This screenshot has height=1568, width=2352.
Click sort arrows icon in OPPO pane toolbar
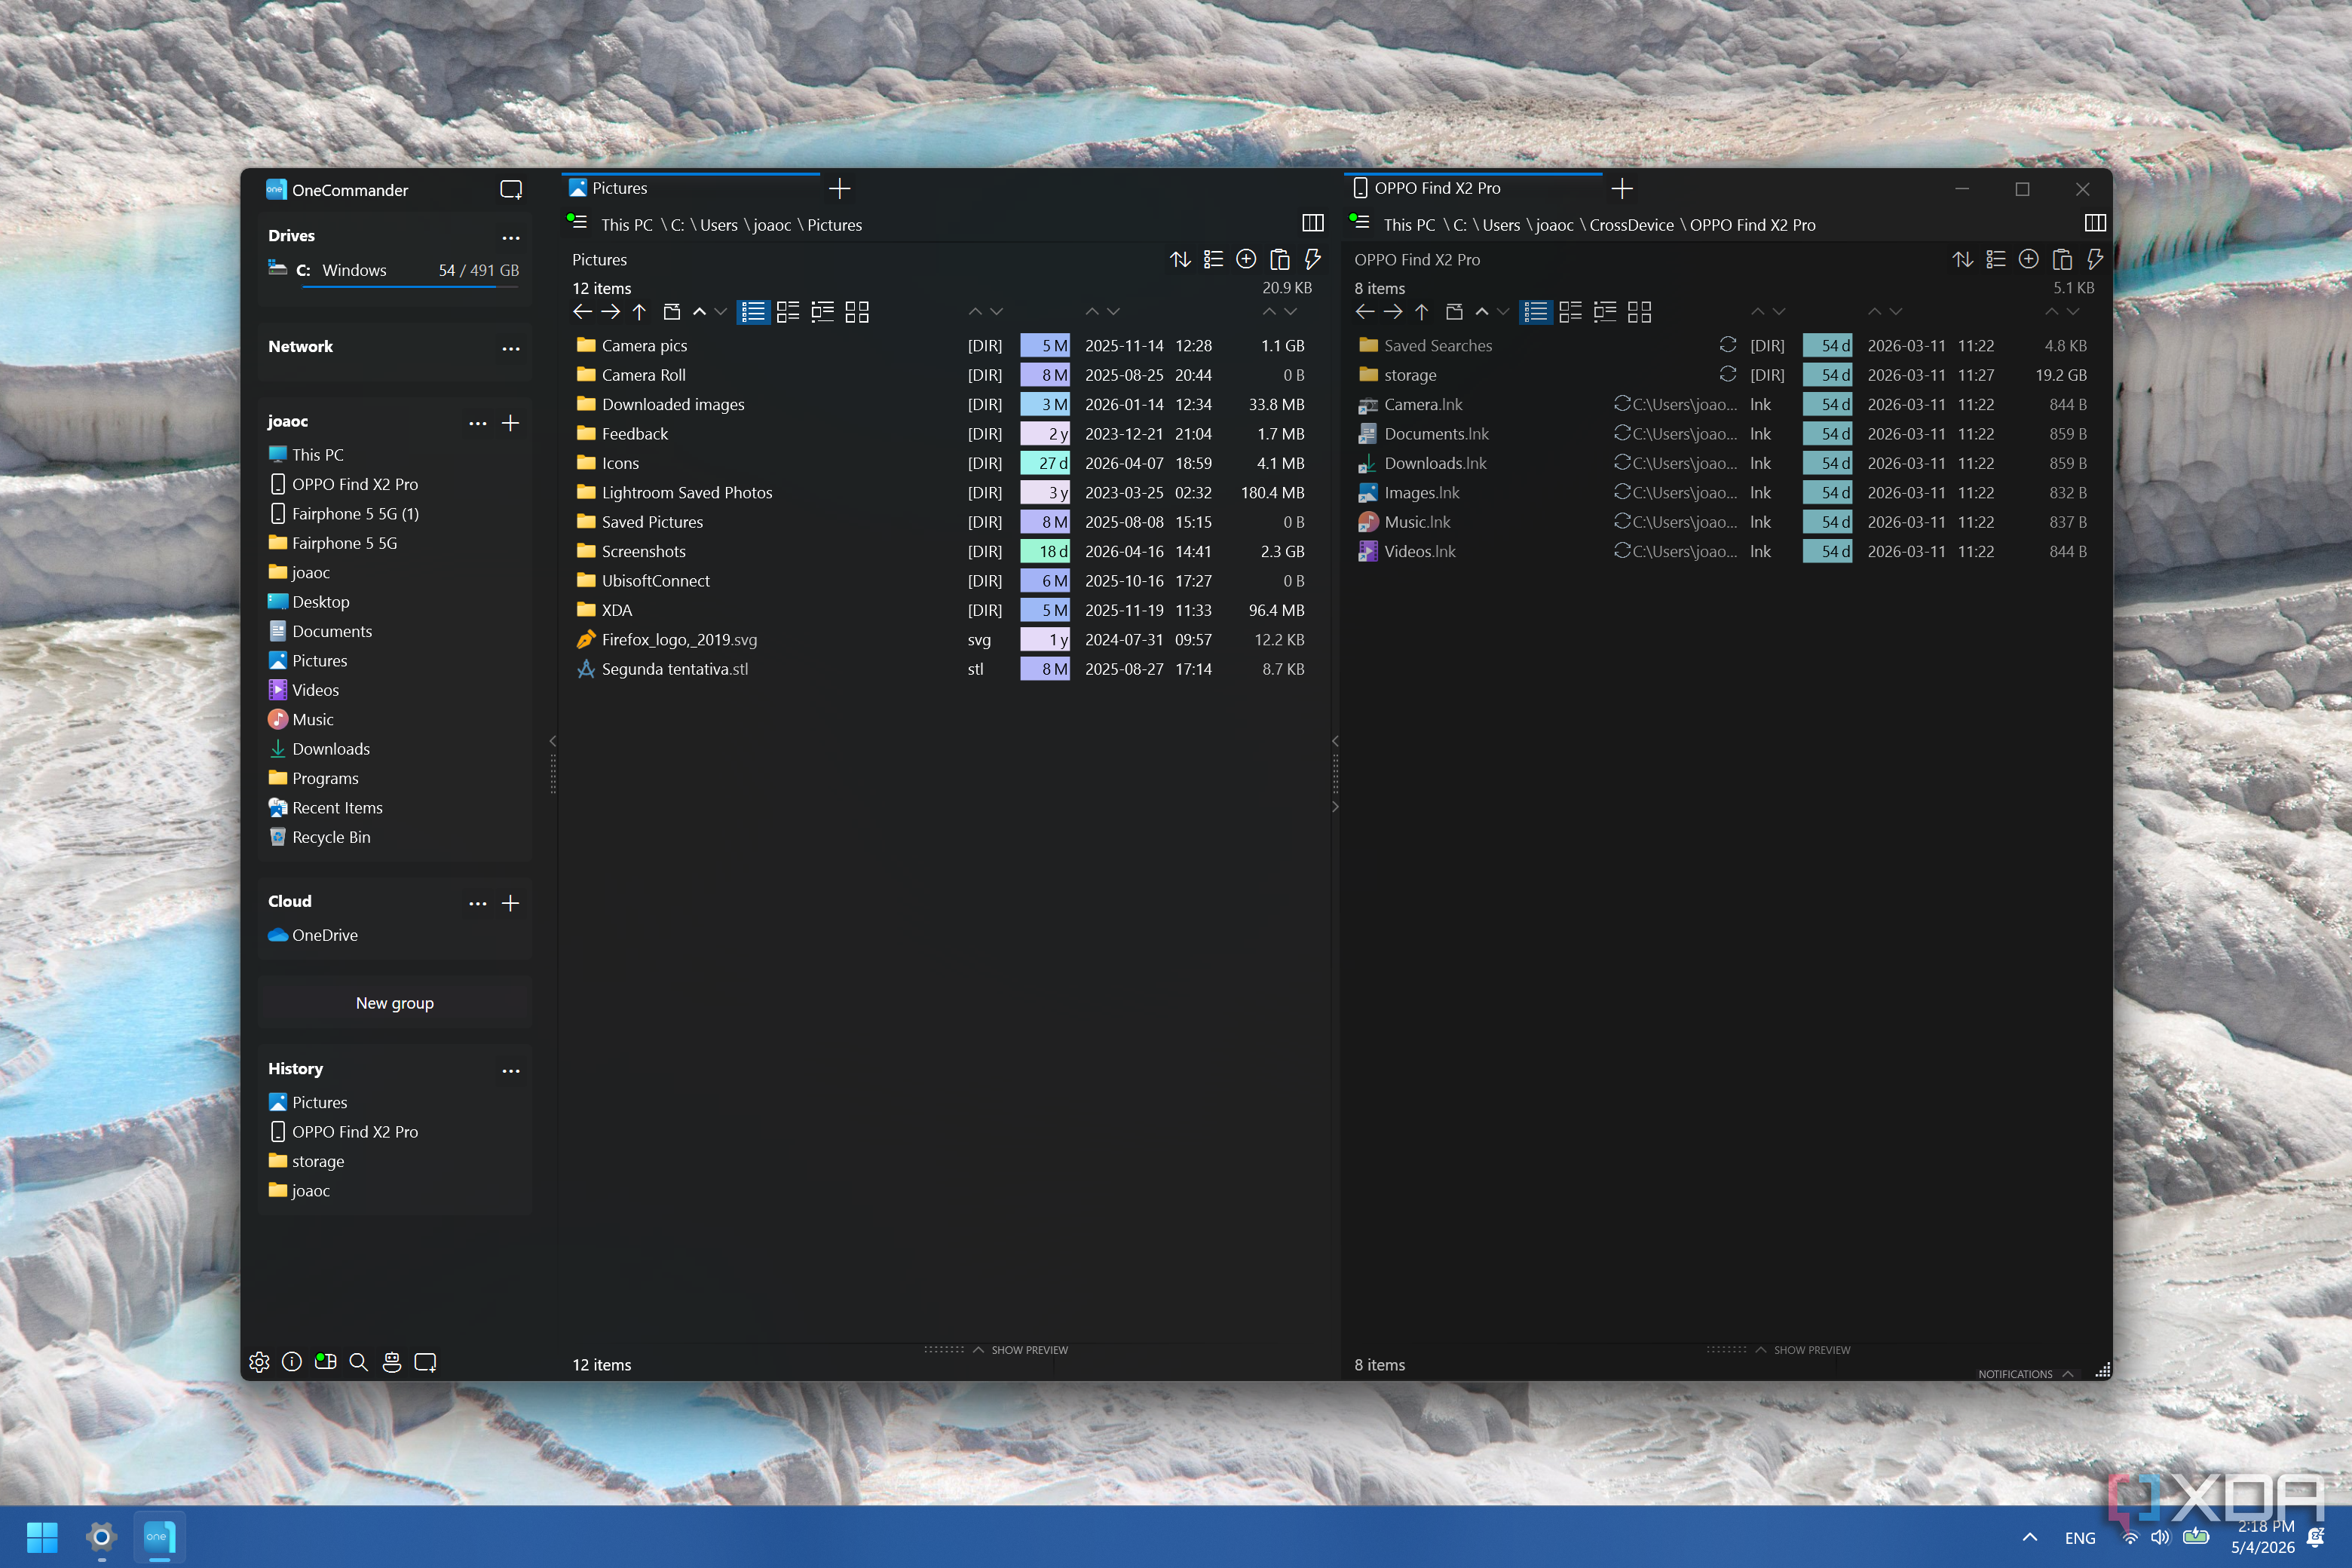click(1963, 260)
